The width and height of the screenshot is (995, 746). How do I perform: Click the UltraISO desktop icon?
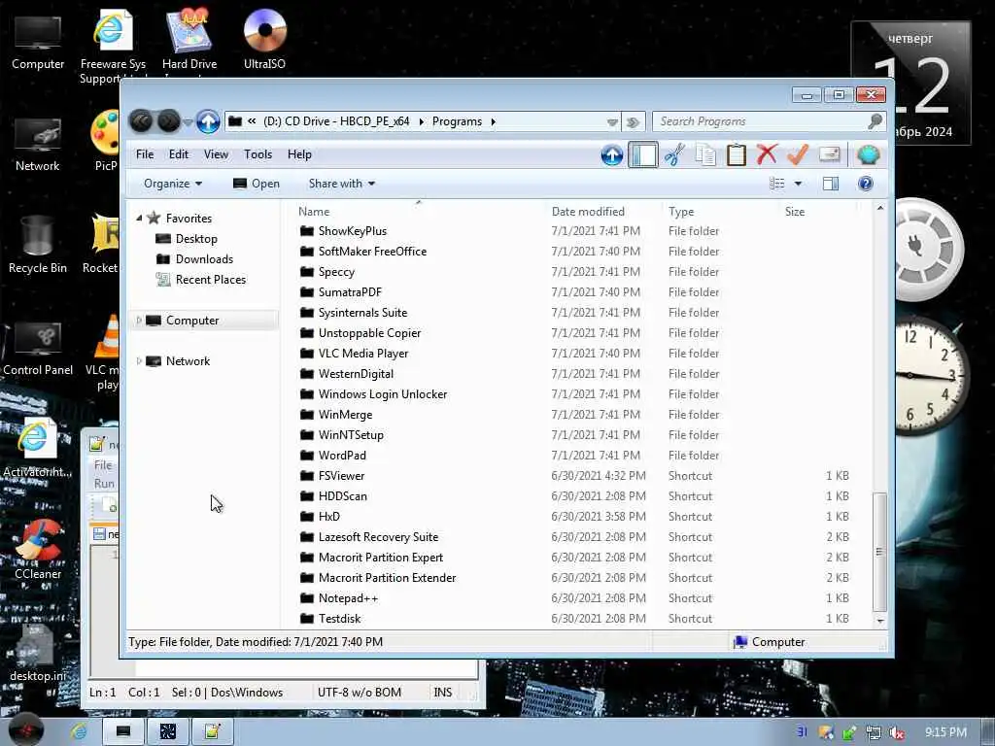[264, 39]
